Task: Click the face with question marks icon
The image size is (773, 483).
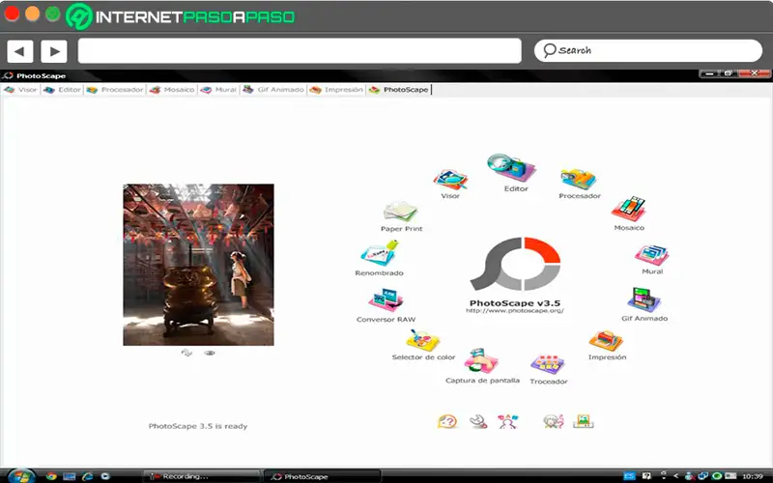Action: pyautogui.click(x=553, y=421)
